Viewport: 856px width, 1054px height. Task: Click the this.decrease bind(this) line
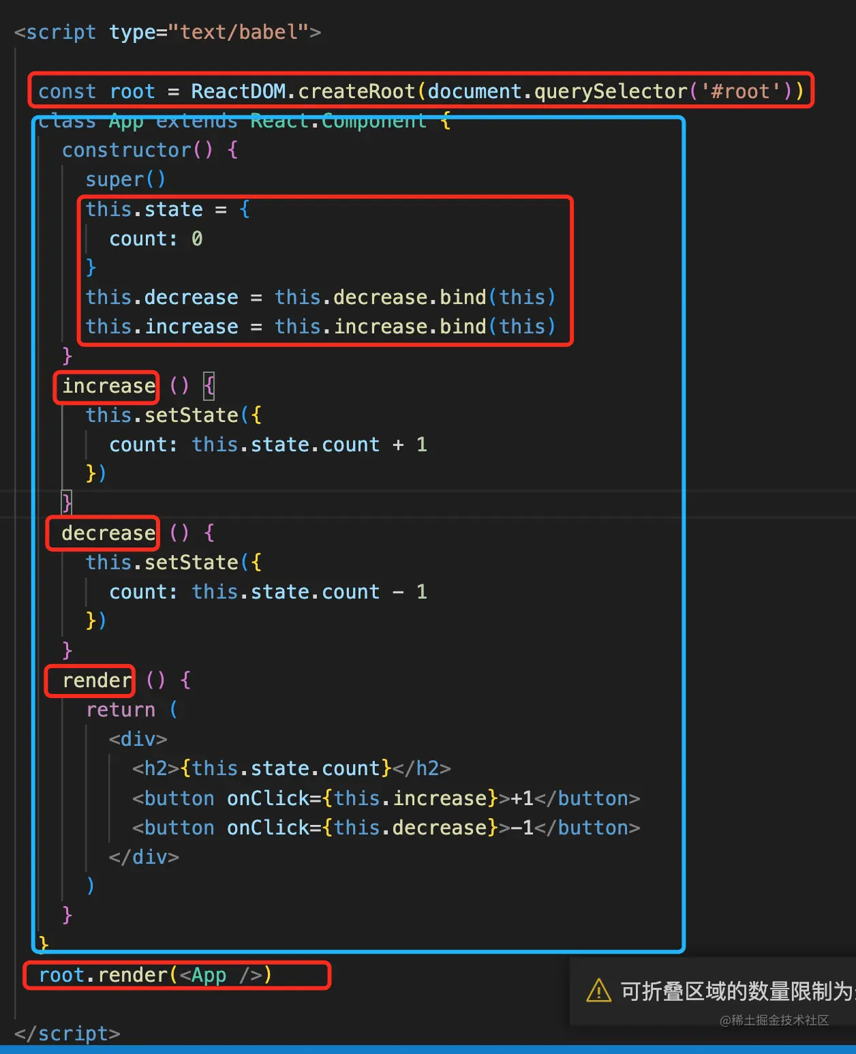[x=320, y=297]
